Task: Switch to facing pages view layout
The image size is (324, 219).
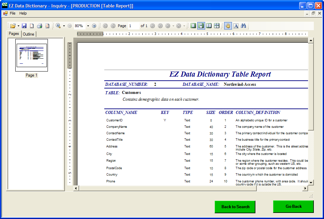Action: pos(209,26)
